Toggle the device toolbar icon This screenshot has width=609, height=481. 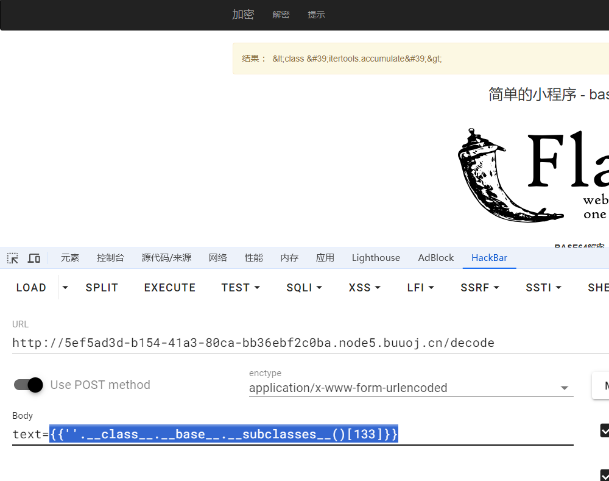click(34, 258)
